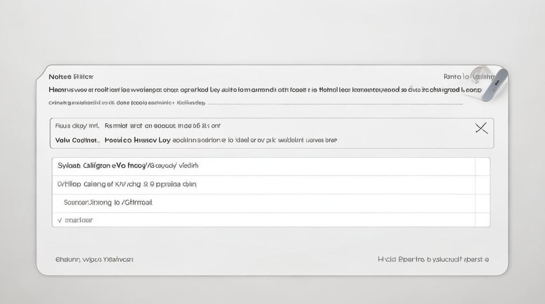Click the 'Fluus dicgy mrl.' line in box
This screenshot has width=545, height=304.
pyautogui.click(x=77, y=126)
